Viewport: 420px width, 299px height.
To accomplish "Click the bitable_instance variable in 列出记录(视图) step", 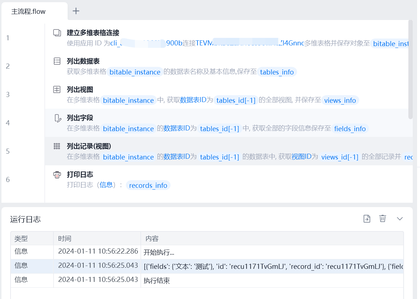I will pos(128,157).
